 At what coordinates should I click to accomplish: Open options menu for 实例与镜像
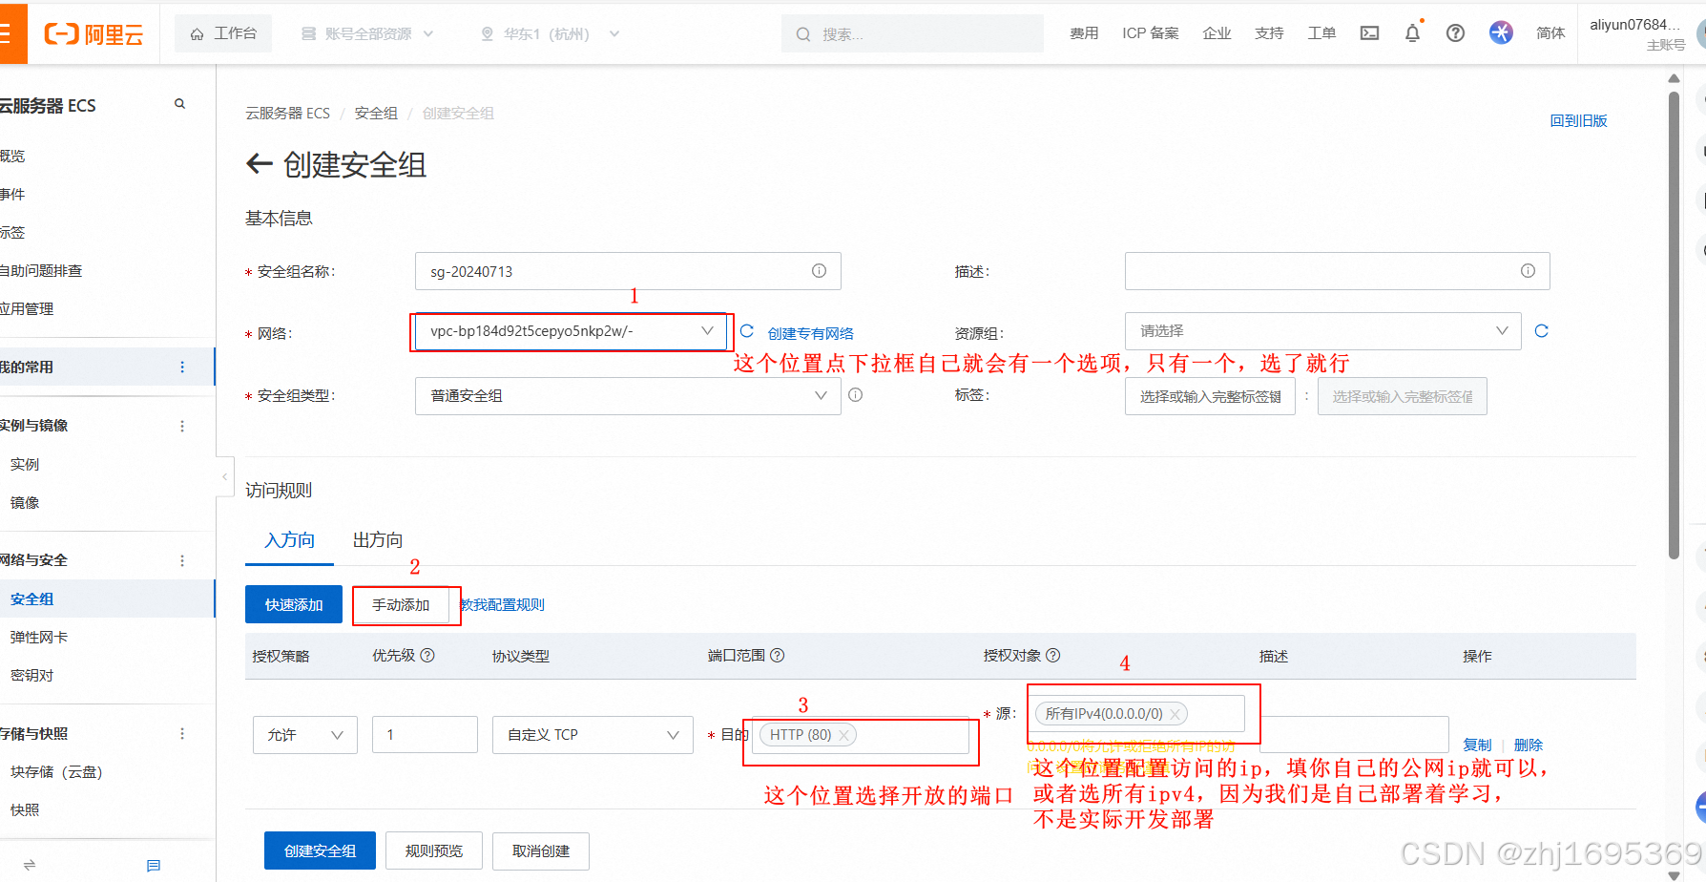[182, 426]
